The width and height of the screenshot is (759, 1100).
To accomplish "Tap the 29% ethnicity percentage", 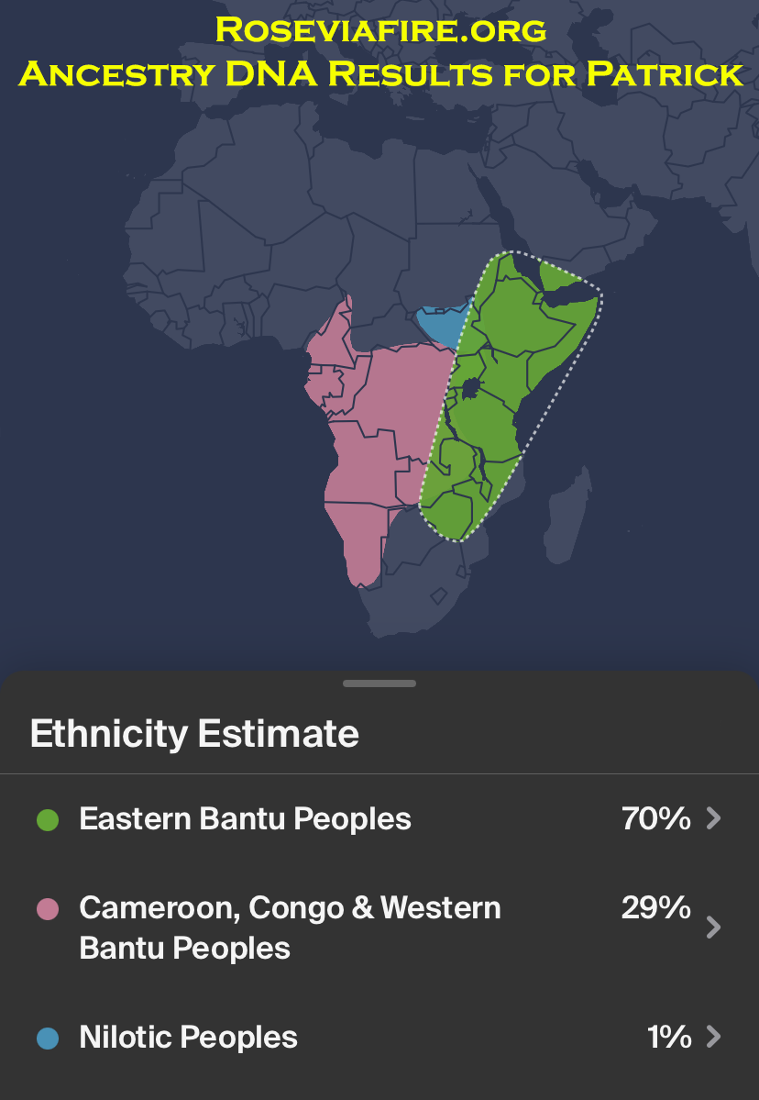I will tap(656, 907).
